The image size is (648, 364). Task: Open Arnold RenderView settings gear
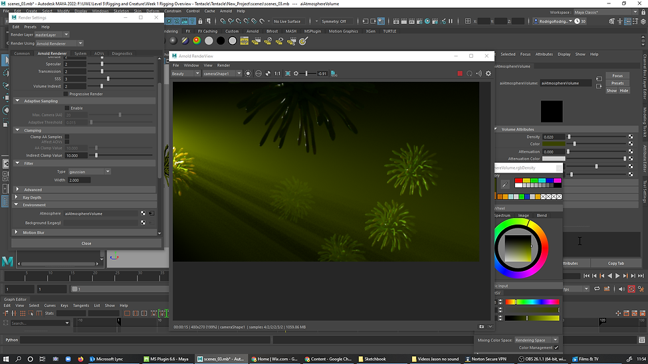488,74
